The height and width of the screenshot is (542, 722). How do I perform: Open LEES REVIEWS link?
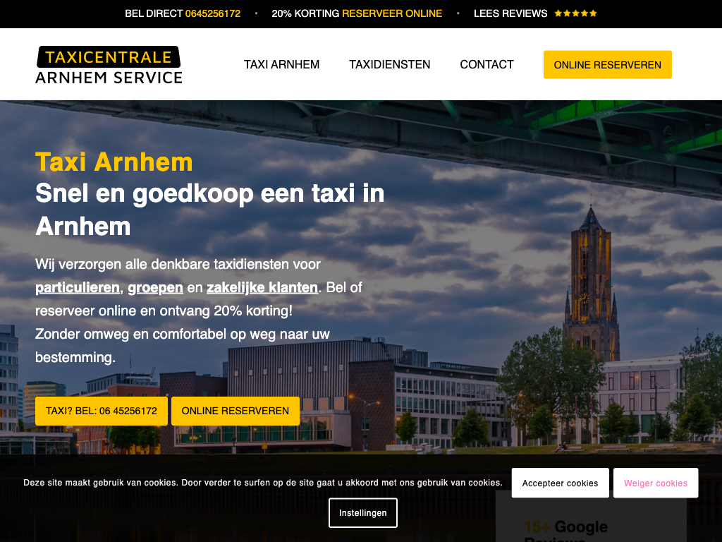point(510,13)
